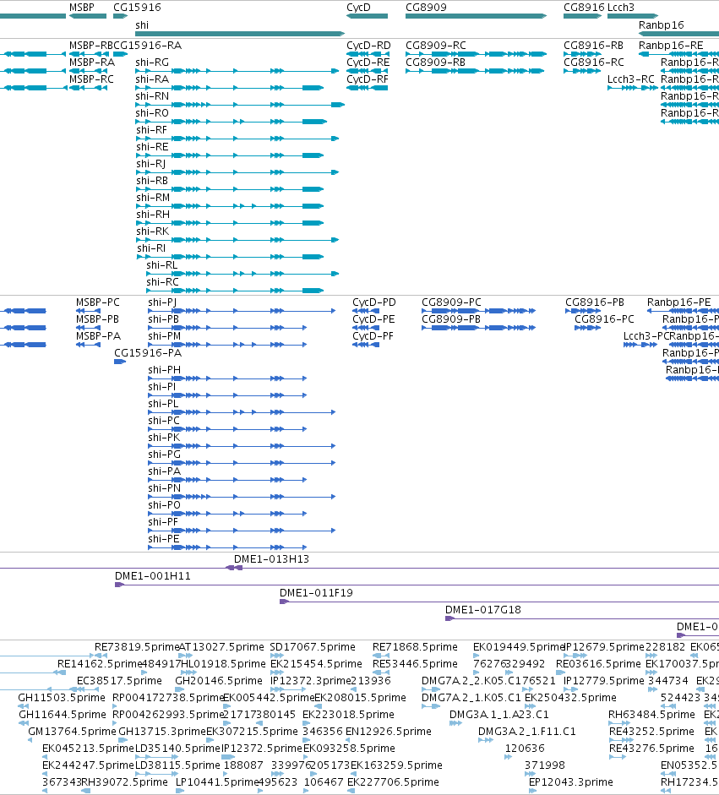Click transcript shi-RL
Viewport: 719px width, 795px height.
242,274
